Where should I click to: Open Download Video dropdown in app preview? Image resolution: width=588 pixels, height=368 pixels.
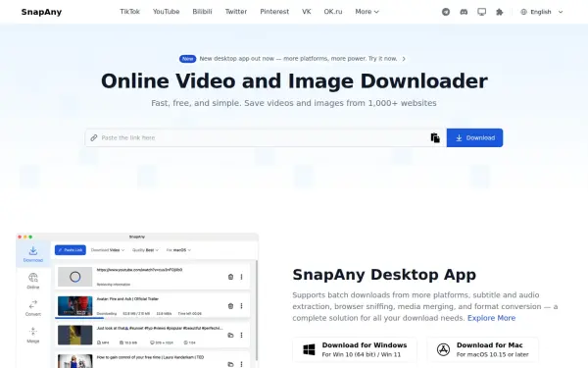pos(108,250)
